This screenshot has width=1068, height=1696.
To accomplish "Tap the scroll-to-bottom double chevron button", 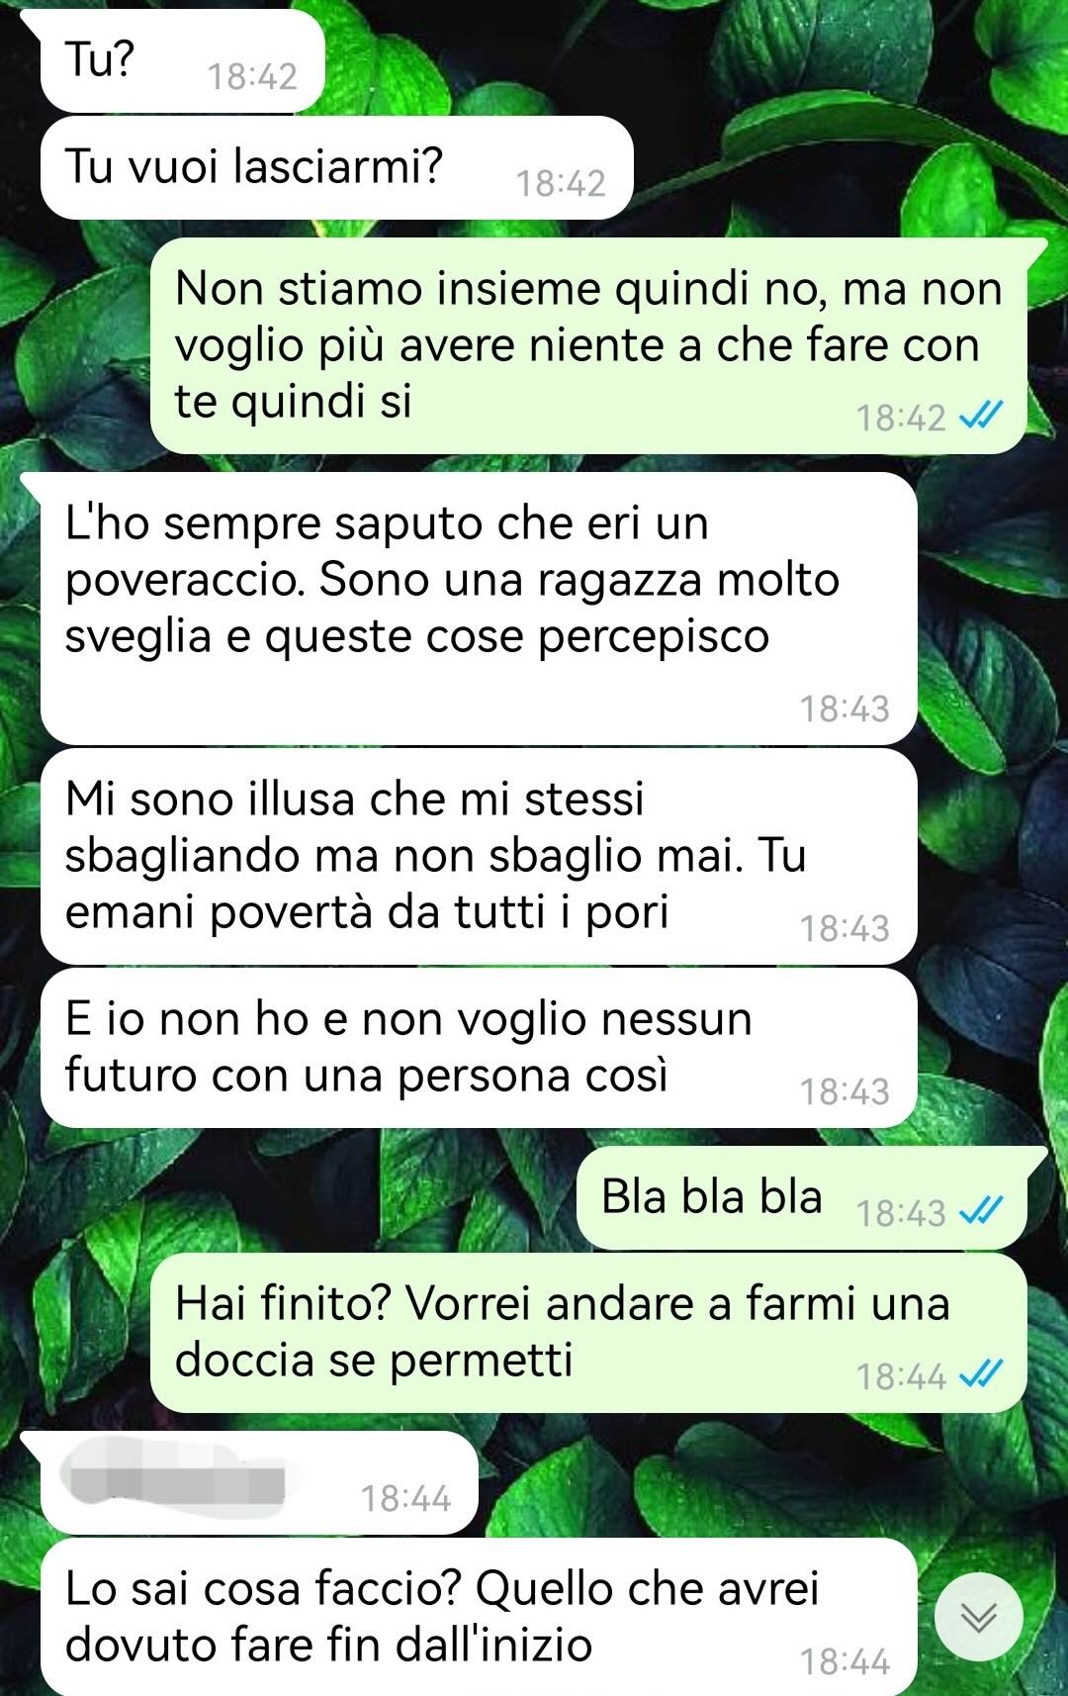I will [979, 1617].
